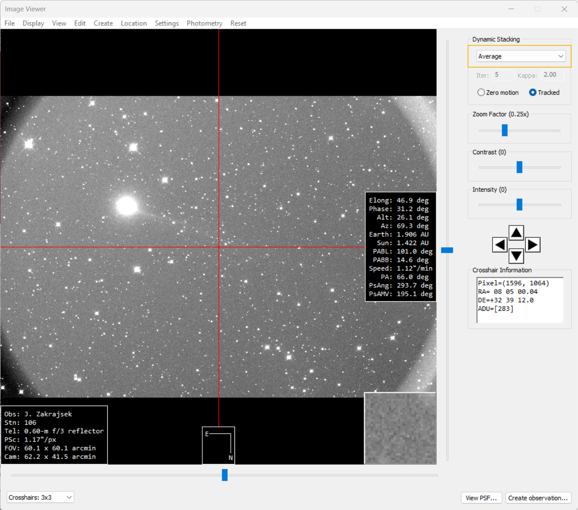Click the Reset menu item
This screenshot has height=510, width=578.
tap(238, 23)
